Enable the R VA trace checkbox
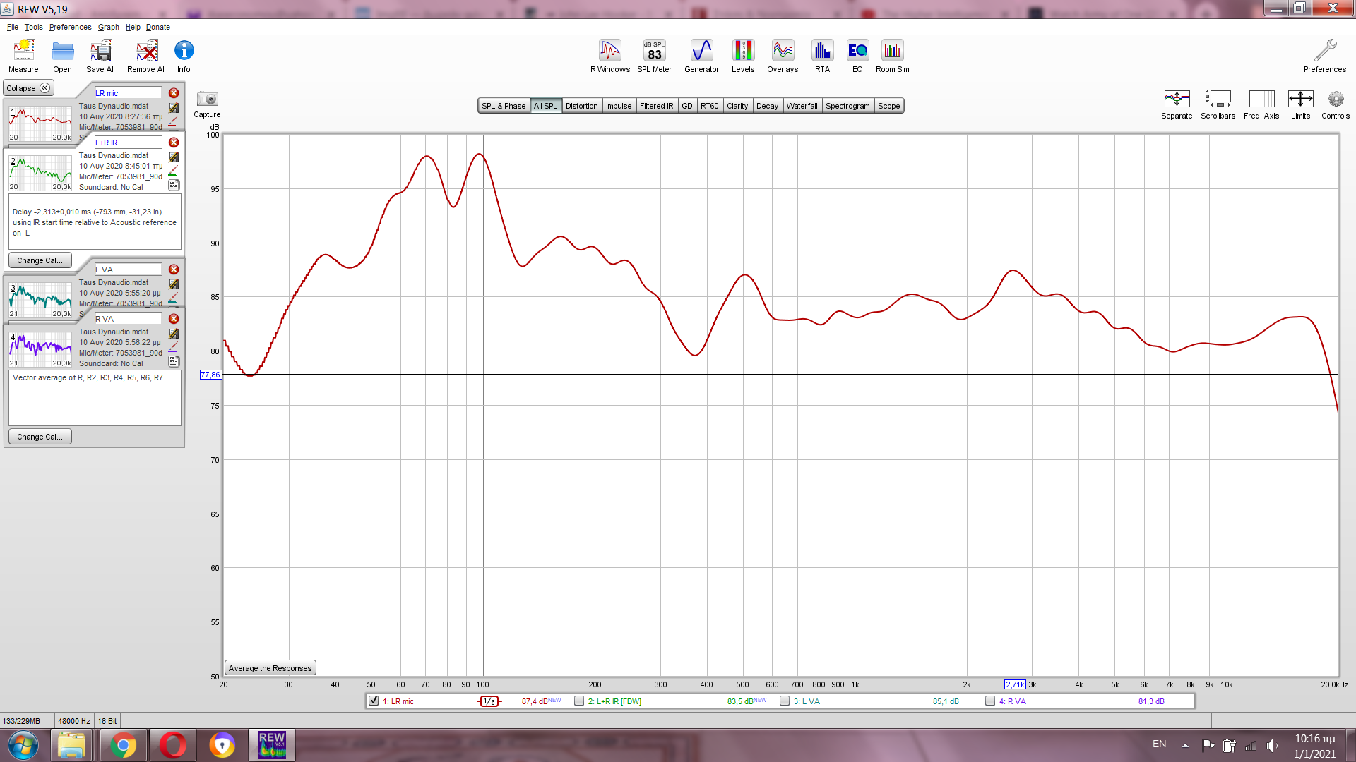Viewport: 1356px width, 762px height. 990,701
